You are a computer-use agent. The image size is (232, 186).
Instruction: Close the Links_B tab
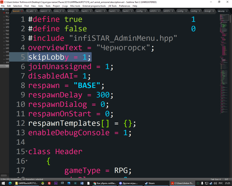63,11
